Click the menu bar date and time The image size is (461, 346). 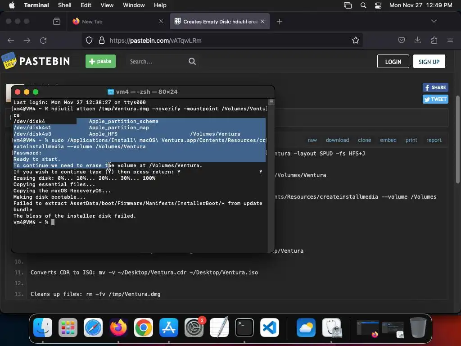point(421,5)
